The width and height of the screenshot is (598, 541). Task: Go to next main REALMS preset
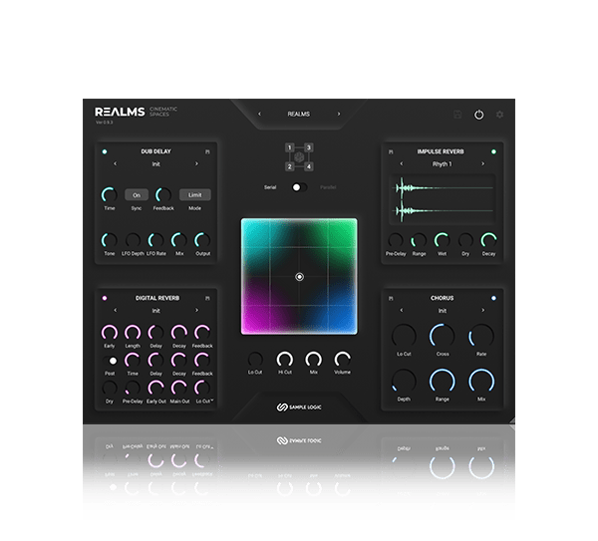(x=338, y=114)
